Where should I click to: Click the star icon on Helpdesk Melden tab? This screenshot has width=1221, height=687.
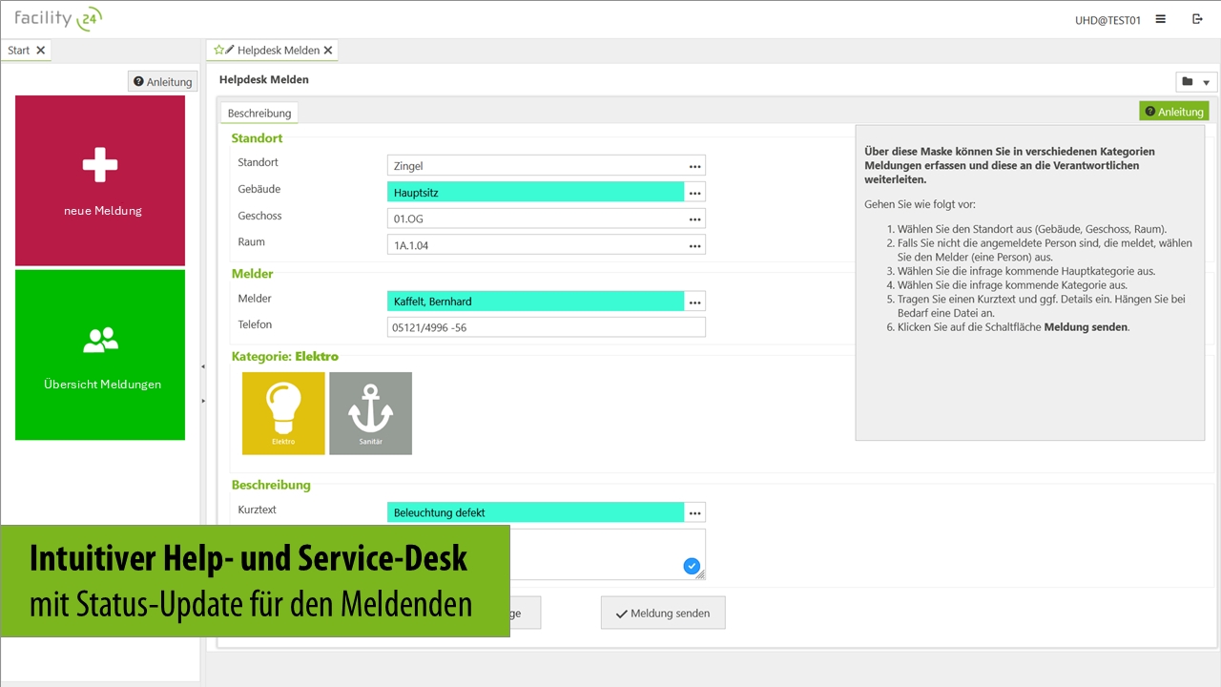[x=218, y=51]
